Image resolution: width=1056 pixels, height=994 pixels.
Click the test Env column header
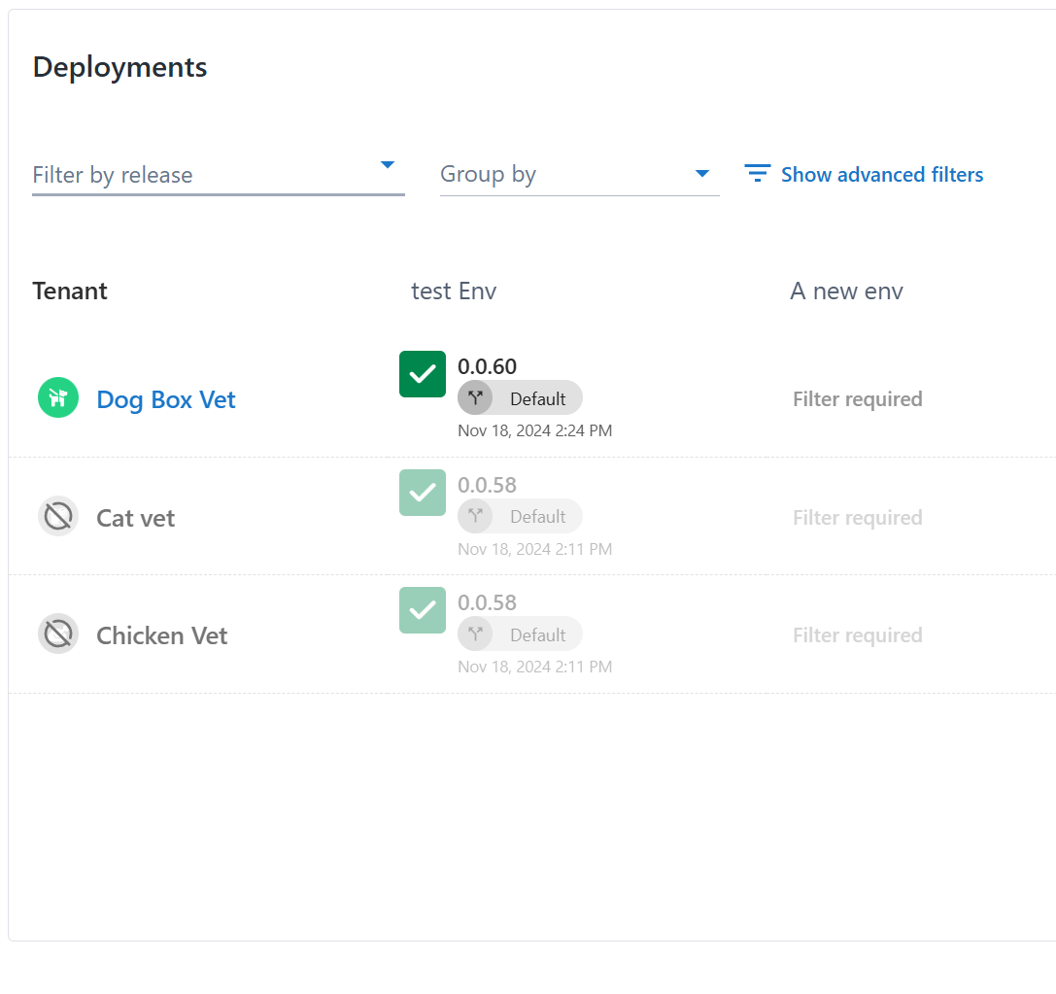[x=453, y=290]
